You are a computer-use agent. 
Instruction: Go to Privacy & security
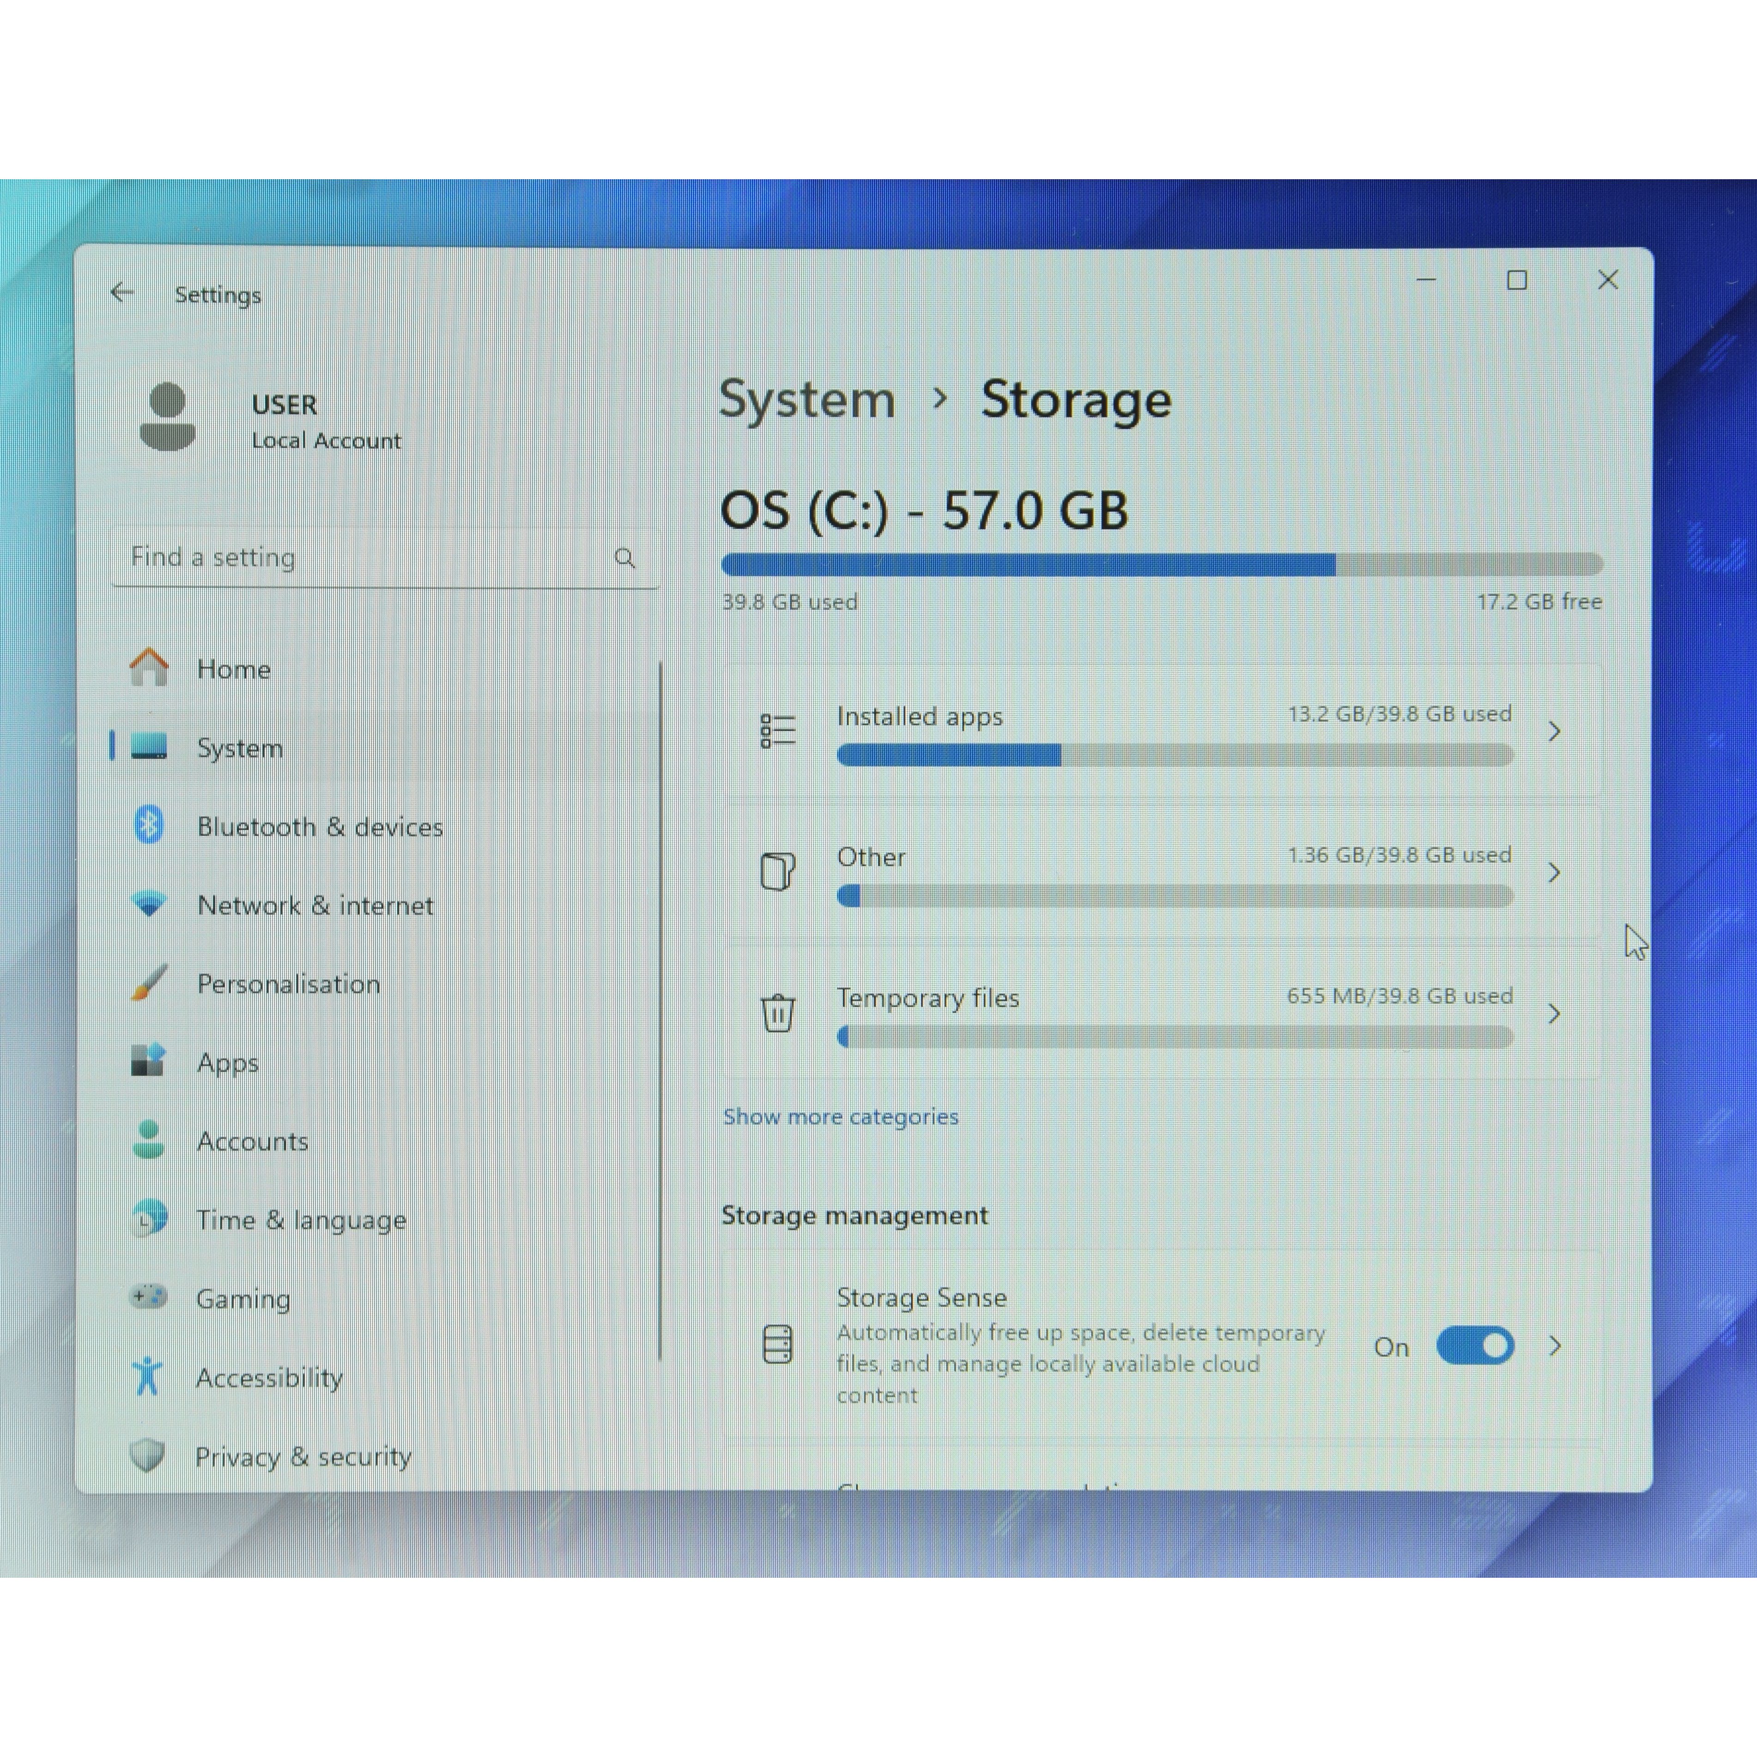tap(385, 1456)
